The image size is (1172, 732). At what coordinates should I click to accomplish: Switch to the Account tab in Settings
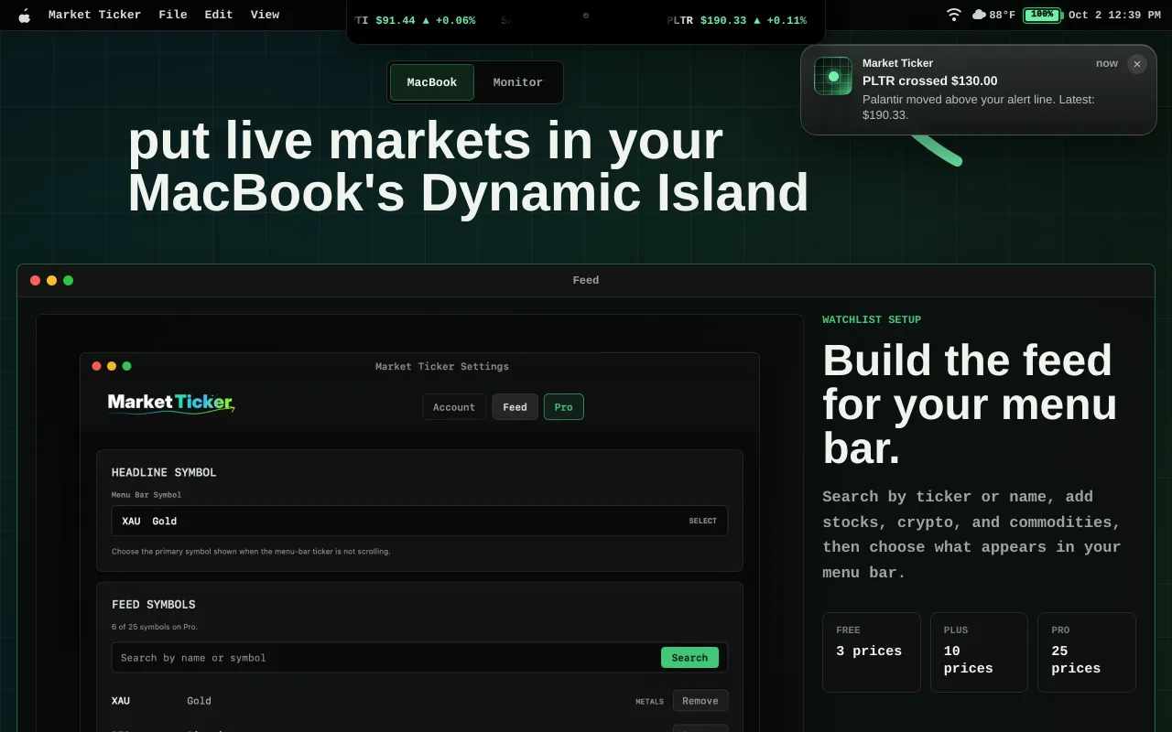click(x=454, y=407)
